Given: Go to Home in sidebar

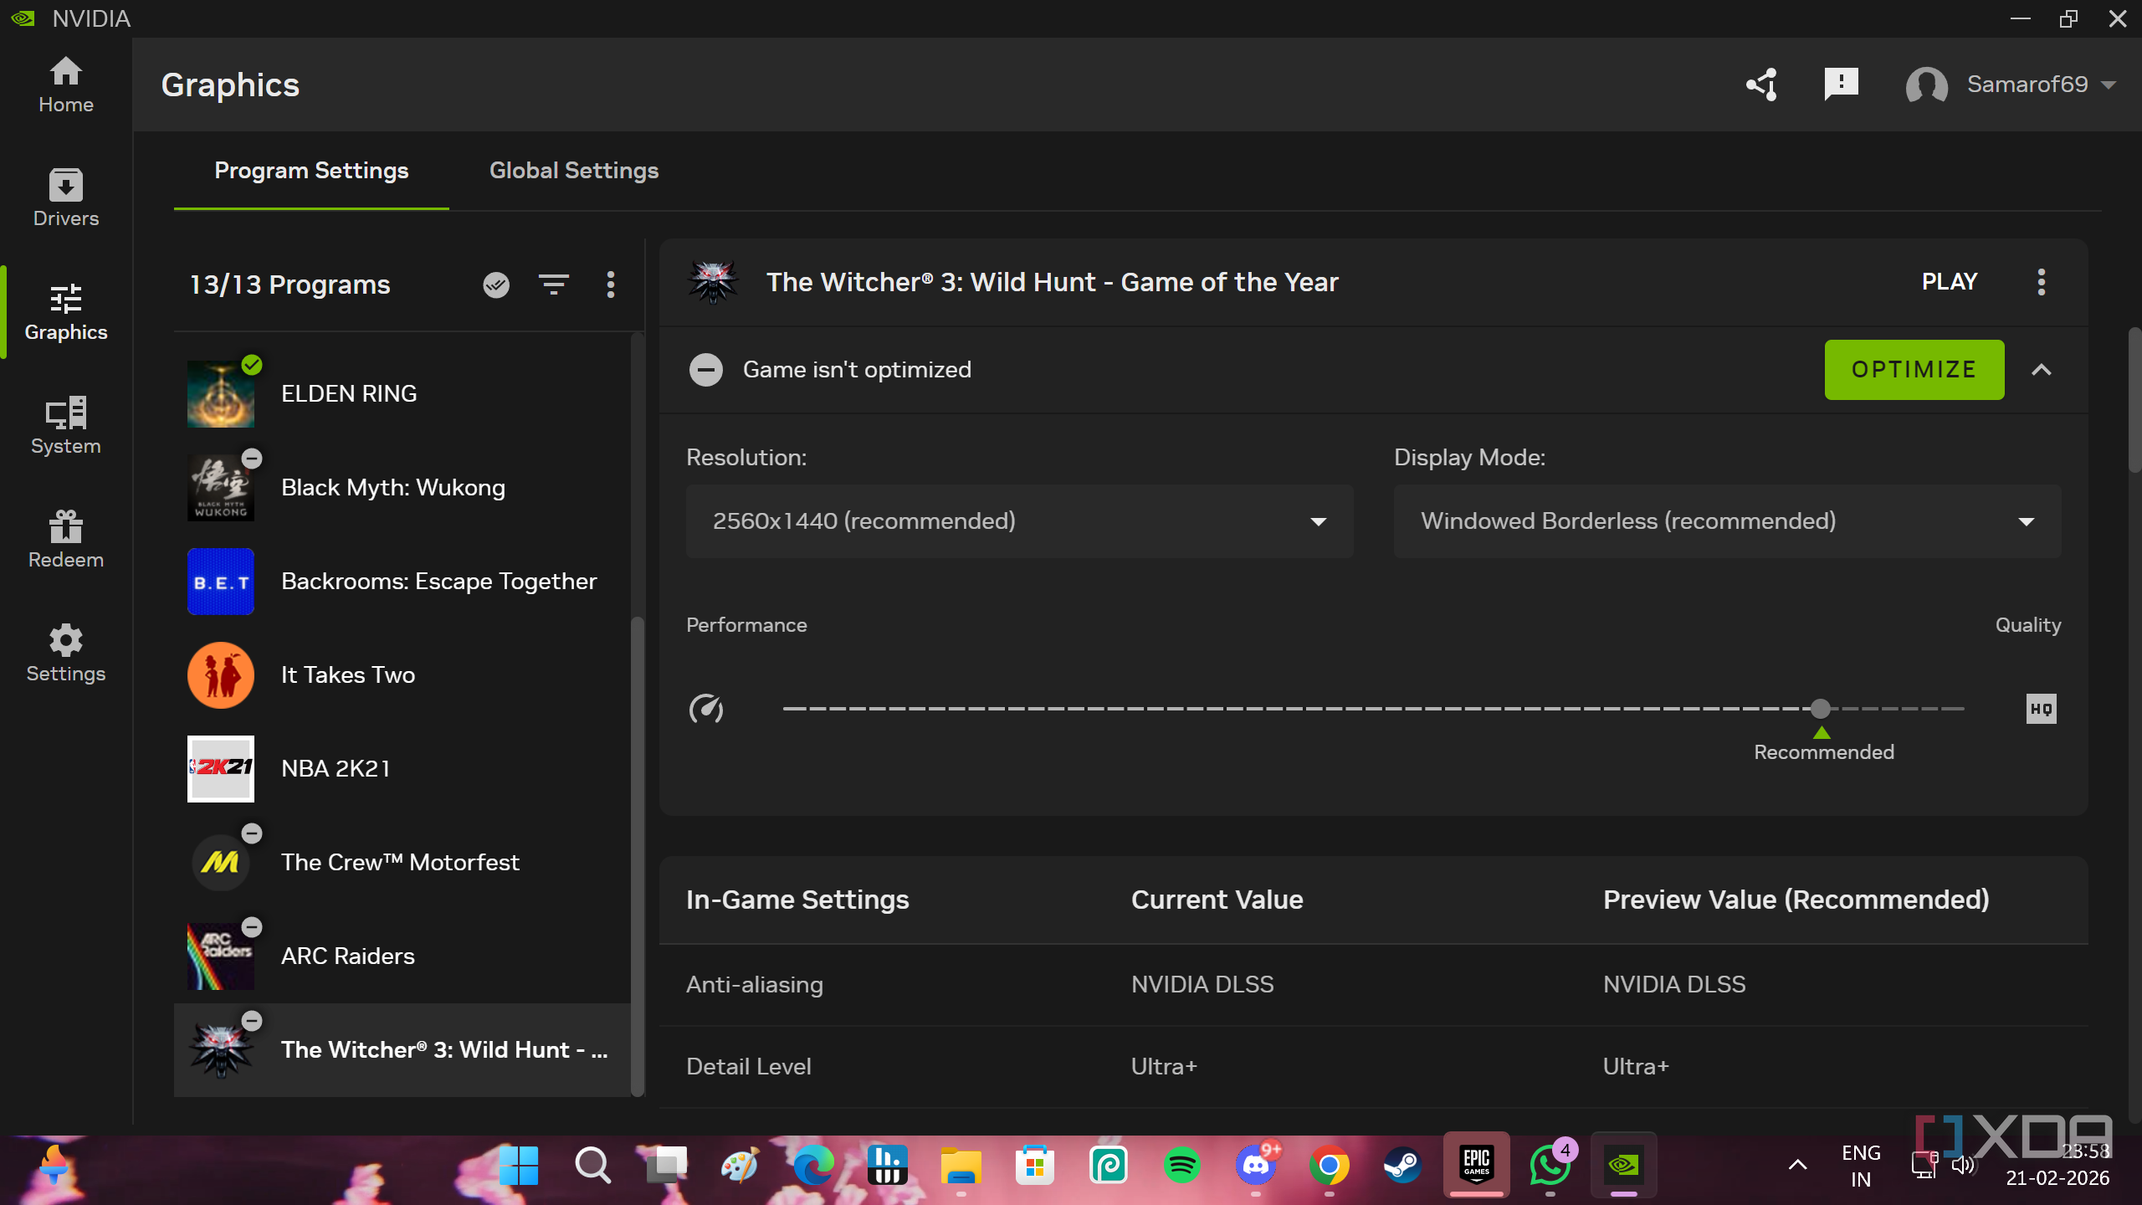Looking at the screenshot, I should [65, 85].
